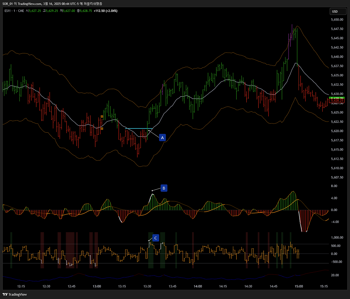Image resolution: width=350 pixels, height=299 pixels.
Task: Click the 5,622.50 price axis label
Action: (337, 122)
